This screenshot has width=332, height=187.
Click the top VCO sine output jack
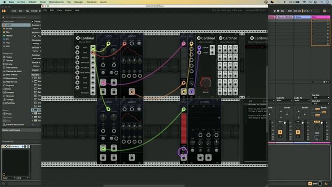tap(103, 83)
